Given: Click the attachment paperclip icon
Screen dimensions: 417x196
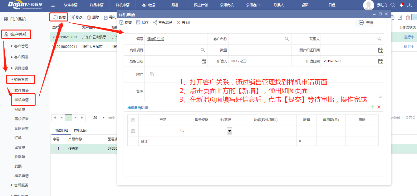Looking at the screenshot, I should 152,74.
